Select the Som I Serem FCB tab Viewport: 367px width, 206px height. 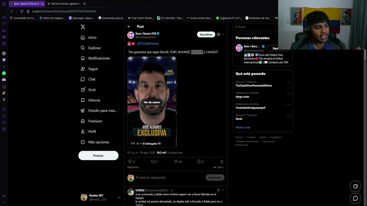(x=27, y=4)
